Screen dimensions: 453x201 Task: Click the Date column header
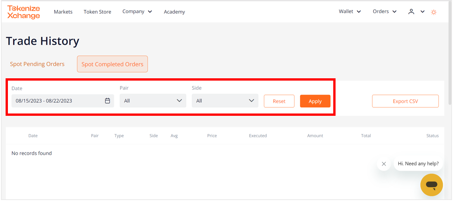[x=33, y=136]
